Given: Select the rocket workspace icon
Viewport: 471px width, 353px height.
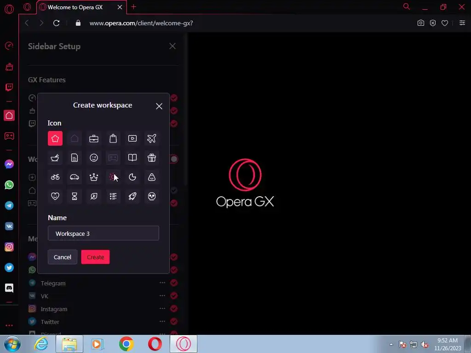Looking at the screenshot, I should 132,196.
